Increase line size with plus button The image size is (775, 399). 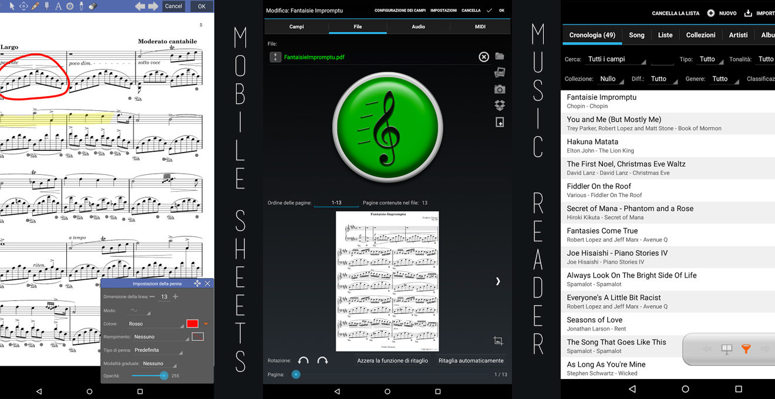coord(175,297)
